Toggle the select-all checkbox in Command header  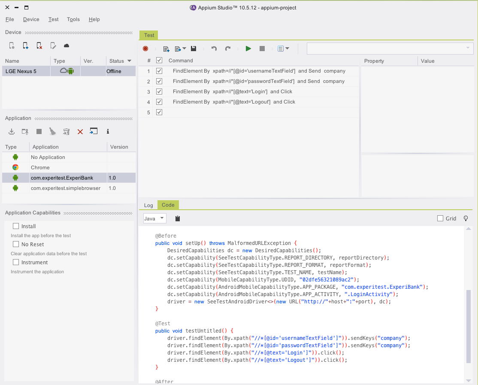[x=159, y=60]
